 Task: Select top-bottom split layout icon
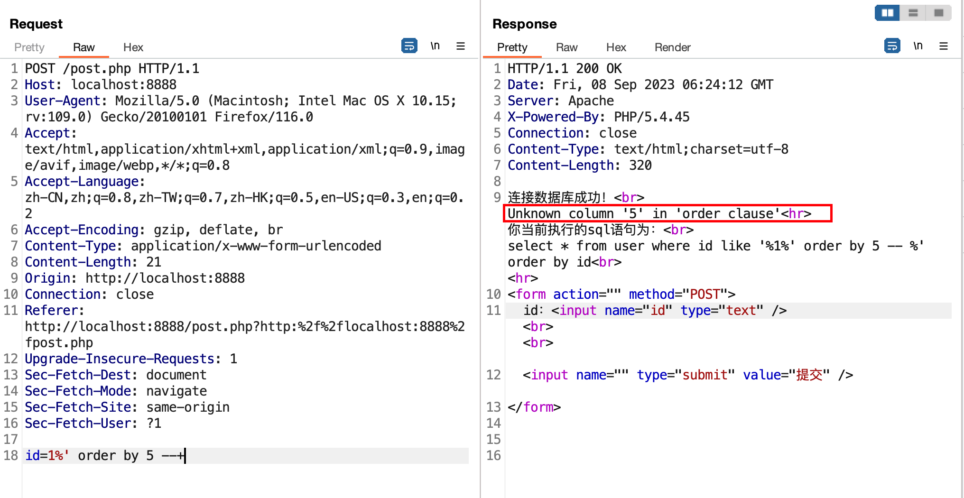tap(913, 13)
